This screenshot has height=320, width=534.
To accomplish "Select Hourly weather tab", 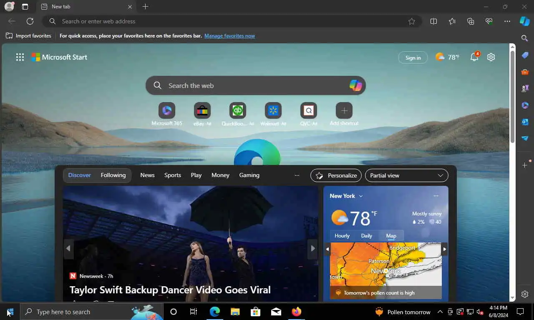I will [x=342, y=236].
